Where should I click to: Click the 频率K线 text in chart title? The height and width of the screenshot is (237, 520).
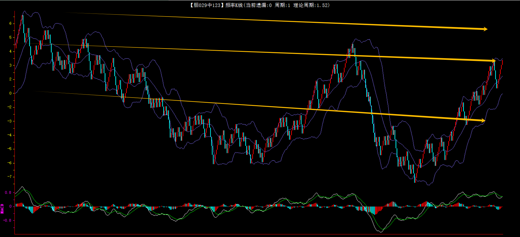click(234, 5)
